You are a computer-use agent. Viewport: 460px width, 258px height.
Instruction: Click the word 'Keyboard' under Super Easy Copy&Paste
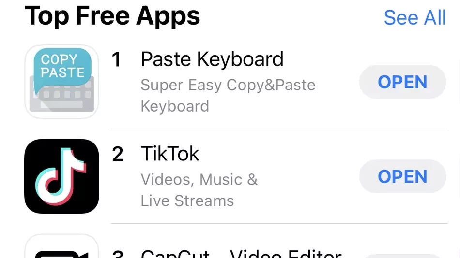point(175,106)
